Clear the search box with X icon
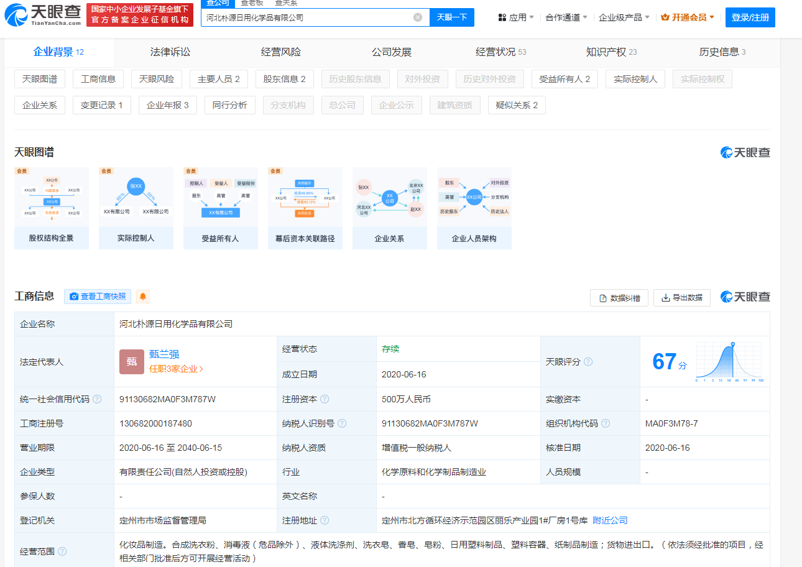This screenshot has height=567, width=802. pos(418,17)
